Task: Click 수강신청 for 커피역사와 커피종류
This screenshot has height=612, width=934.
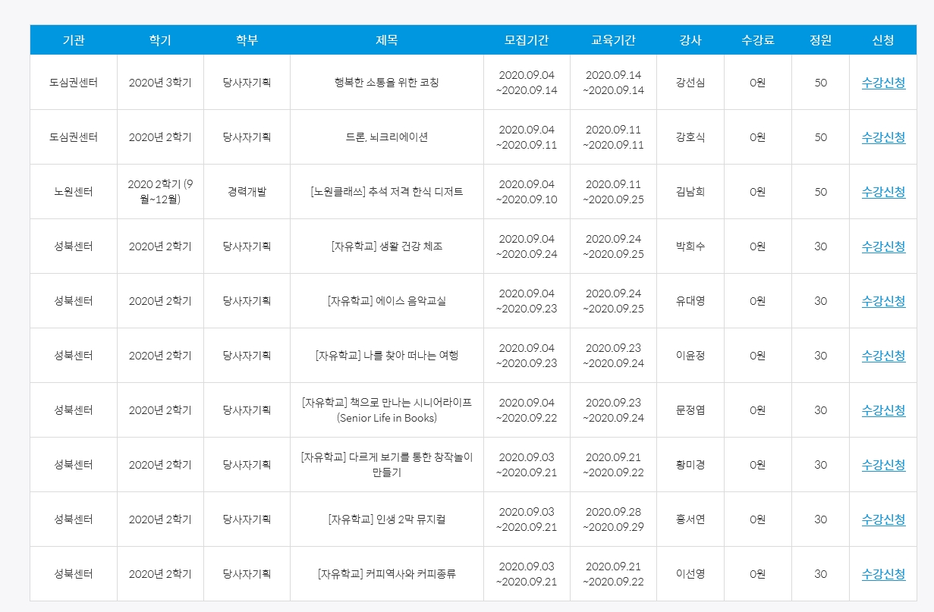Action: 883,574
